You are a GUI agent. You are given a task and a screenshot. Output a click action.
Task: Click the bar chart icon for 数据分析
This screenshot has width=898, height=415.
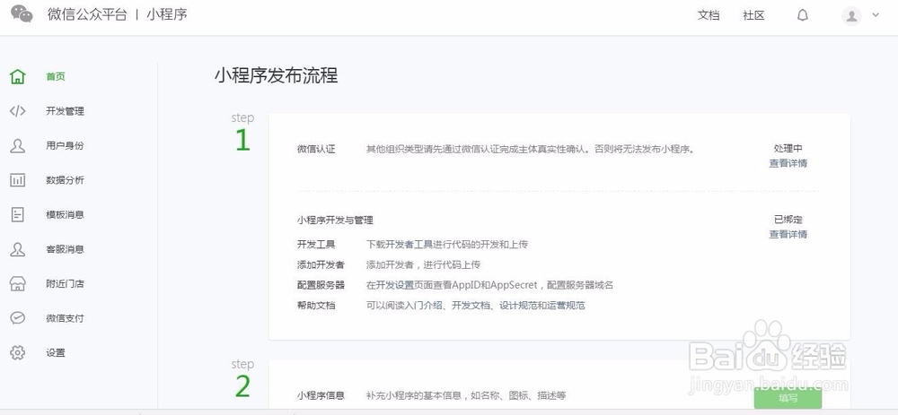point(18,180)
